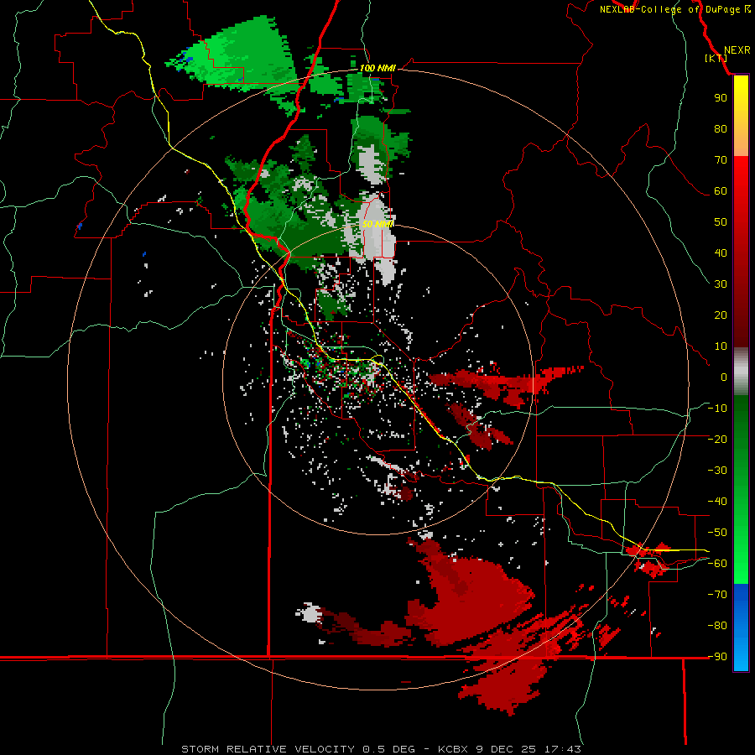The image size is (755, 755).
Task: Click the 30 value on velocity scale
Action: (721, 284)
